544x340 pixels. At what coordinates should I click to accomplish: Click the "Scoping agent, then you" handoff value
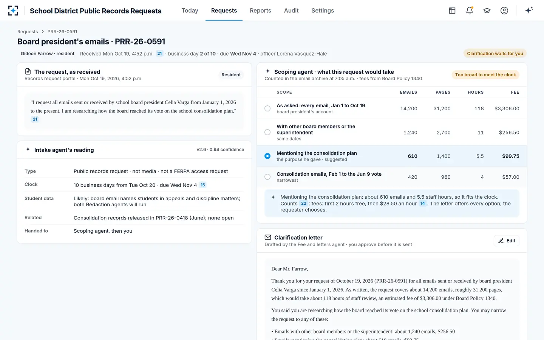coord(103,231)
